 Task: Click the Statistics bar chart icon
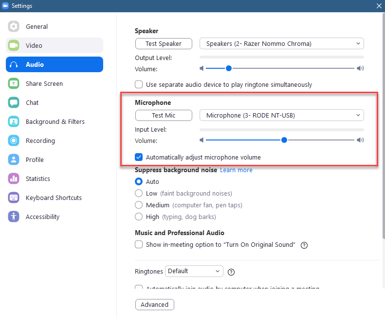coord(14,179)
